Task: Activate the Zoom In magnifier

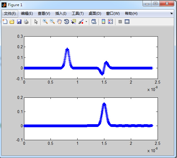Action: (45, 22)
